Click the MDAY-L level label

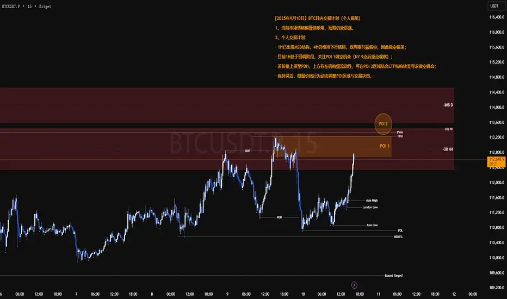click(x=398, y=236)
